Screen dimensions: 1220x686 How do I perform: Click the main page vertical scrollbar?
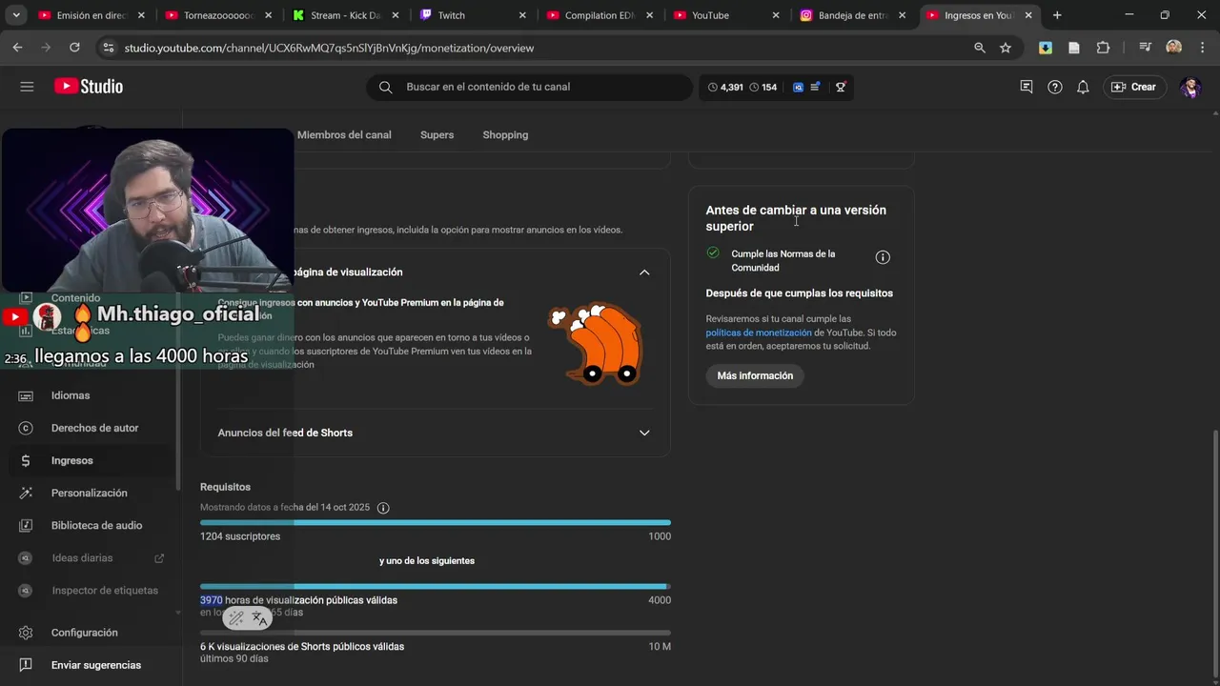click(x=1214, y=553)
